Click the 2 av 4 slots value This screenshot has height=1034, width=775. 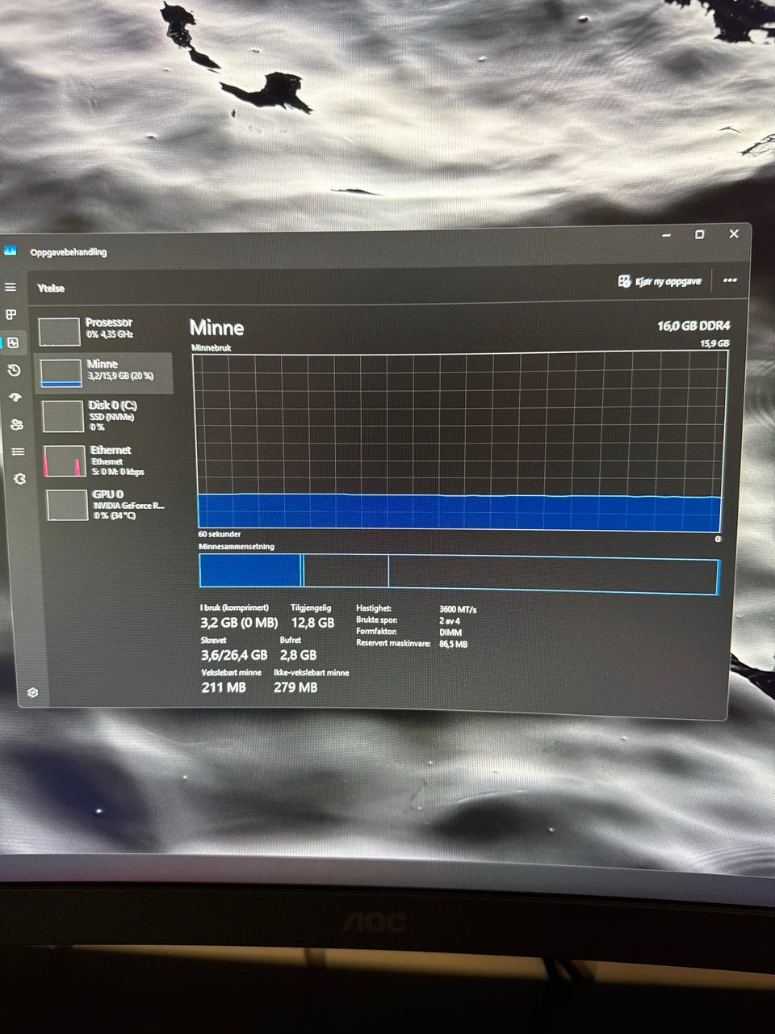450,620
